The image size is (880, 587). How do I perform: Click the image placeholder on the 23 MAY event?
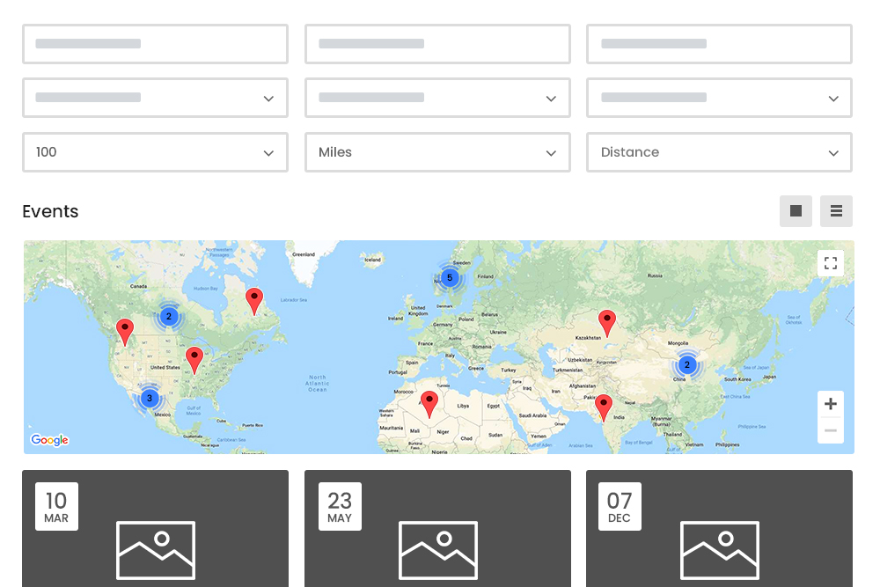[x=437, y=550]
